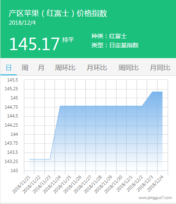Click the header date 2018/12/4

tap(22, 23)
